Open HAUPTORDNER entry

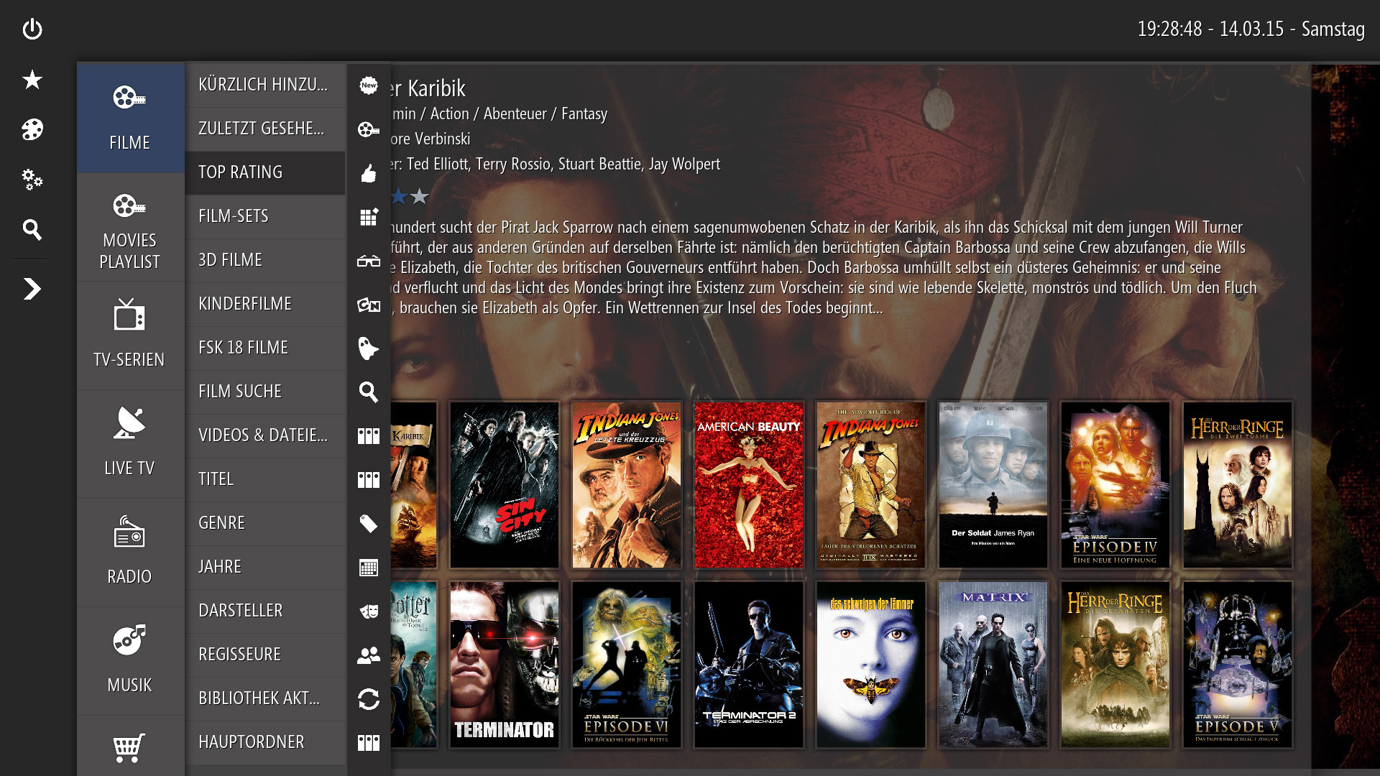tap(265, 742)
